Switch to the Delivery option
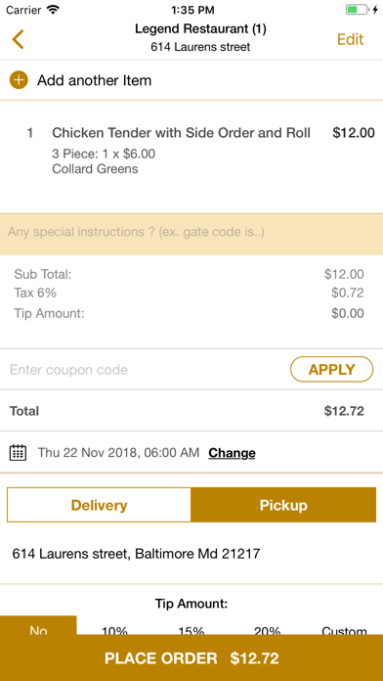 click(99, 505)
